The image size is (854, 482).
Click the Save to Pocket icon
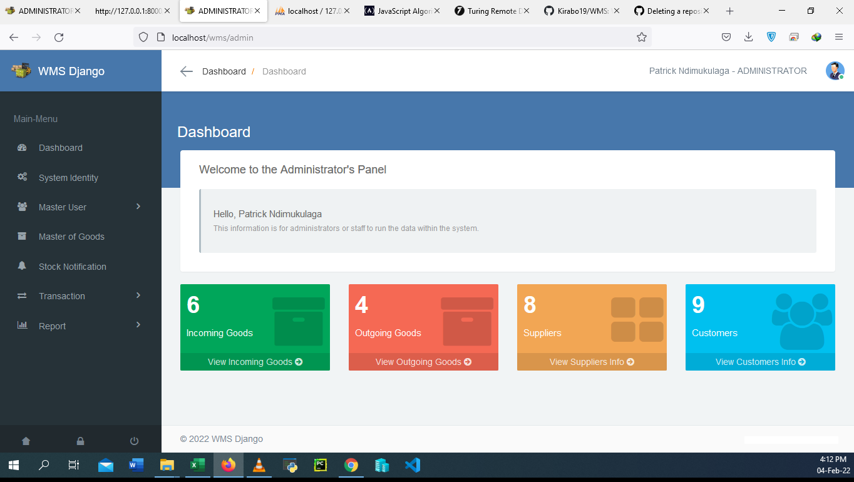tap(726, 38)
